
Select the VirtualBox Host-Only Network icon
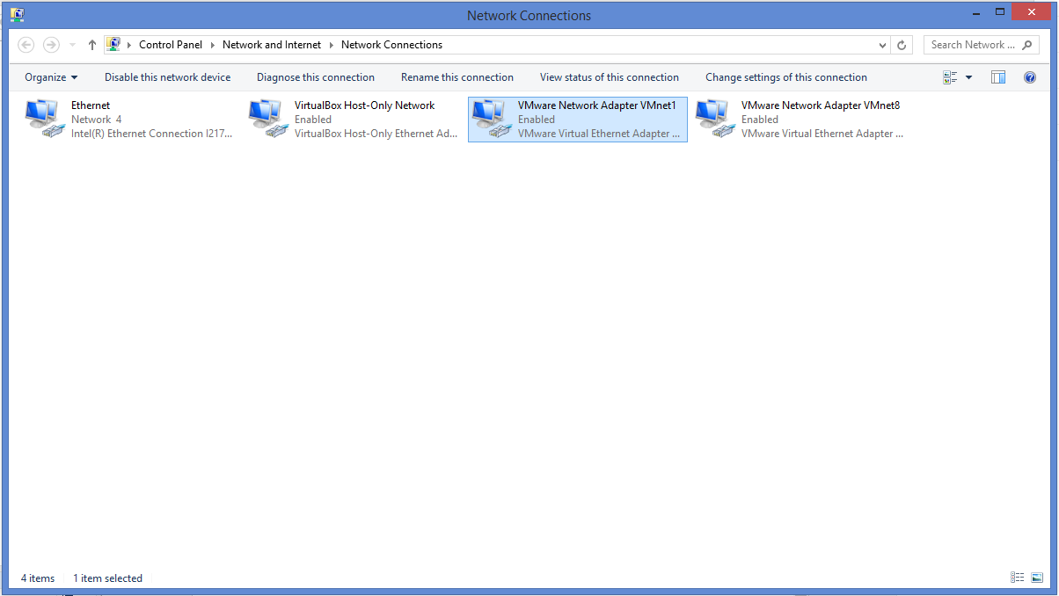(268, 119)
